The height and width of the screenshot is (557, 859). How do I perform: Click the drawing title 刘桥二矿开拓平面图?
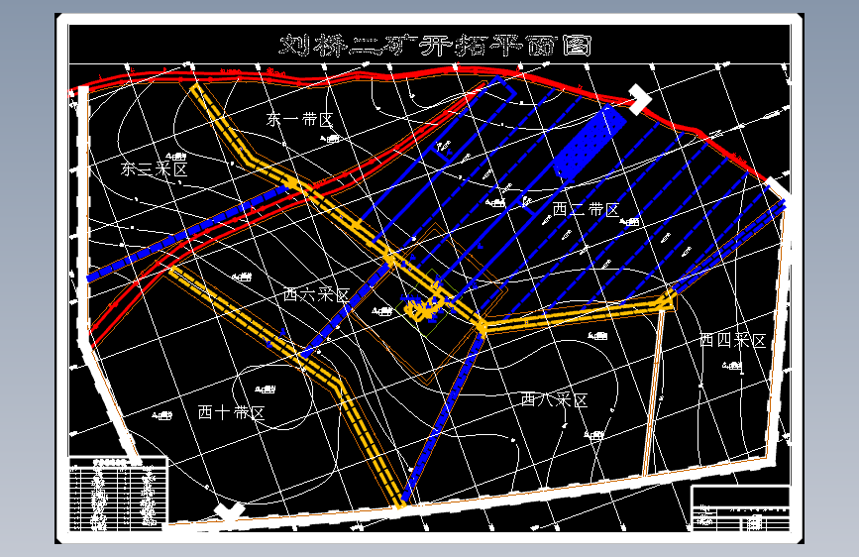(436, 46)
